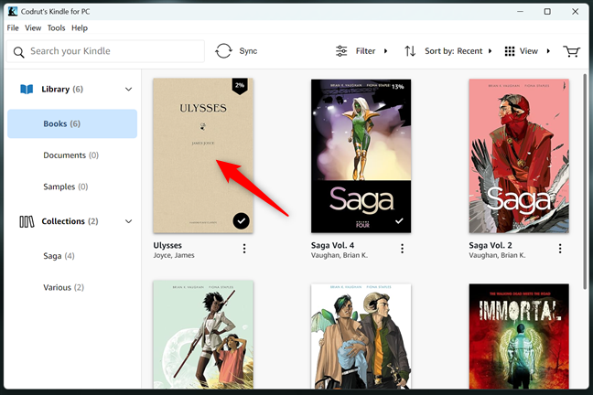
Task: Select Books (6) in the sidebar
Action: pos(72,123)
